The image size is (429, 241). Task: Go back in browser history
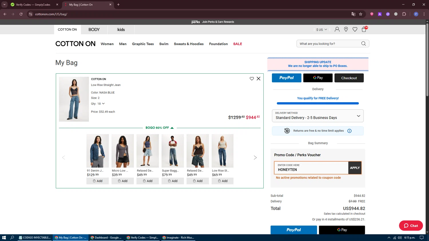click(x=5, y=14)
